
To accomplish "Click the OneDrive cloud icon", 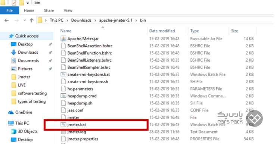I will 11,112.
